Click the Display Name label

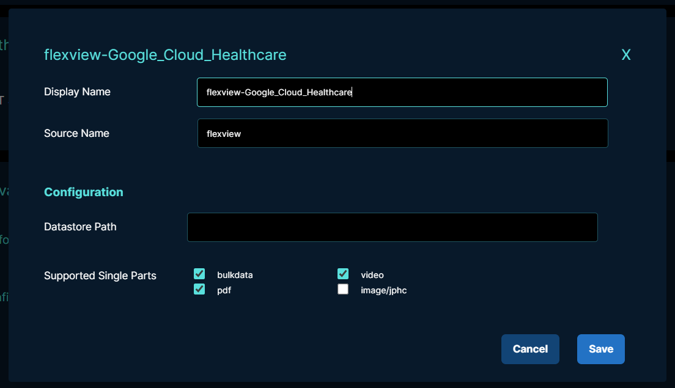(x=77, y=92)
